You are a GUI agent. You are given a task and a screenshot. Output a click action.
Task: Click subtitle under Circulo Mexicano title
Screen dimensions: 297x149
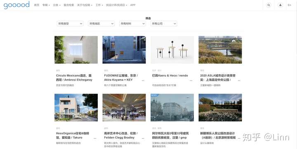point(65,85)
